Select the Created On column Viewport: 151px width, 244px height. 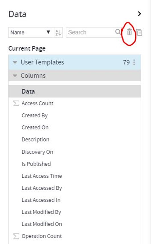(35, 127)
